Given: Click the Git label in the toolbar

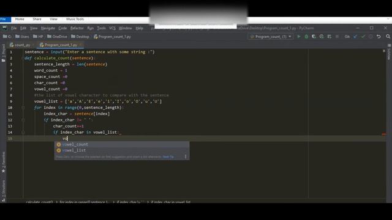Looking at the screenshot, I should (347, 37).
